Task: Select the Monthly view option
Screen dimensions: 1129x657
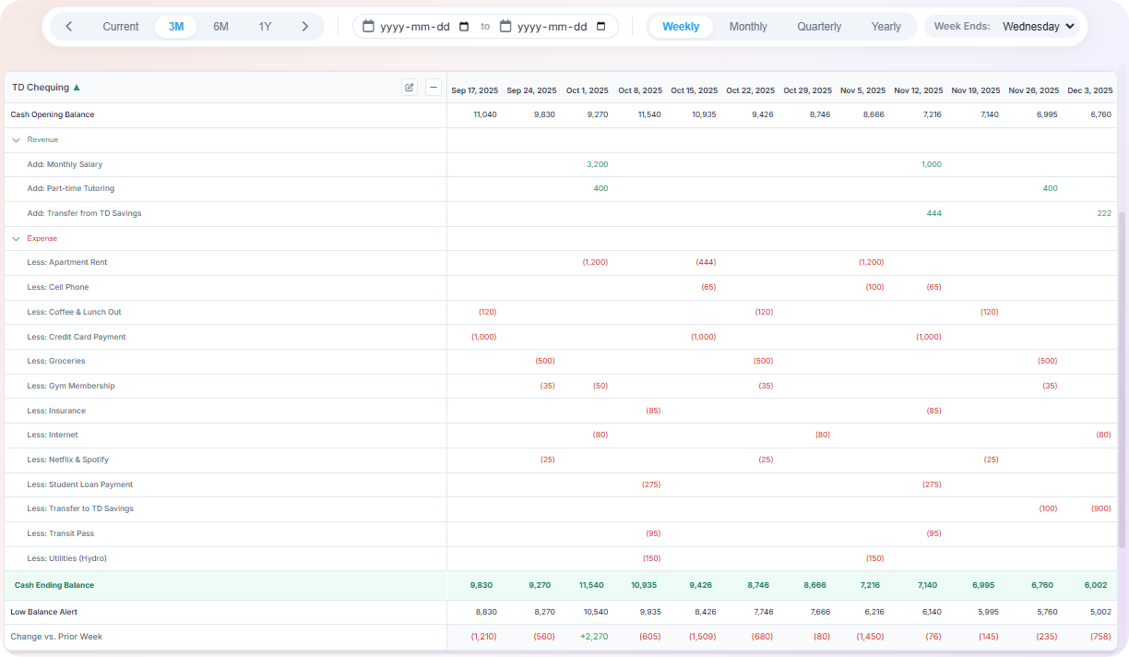Action: (x=748, y=27)
